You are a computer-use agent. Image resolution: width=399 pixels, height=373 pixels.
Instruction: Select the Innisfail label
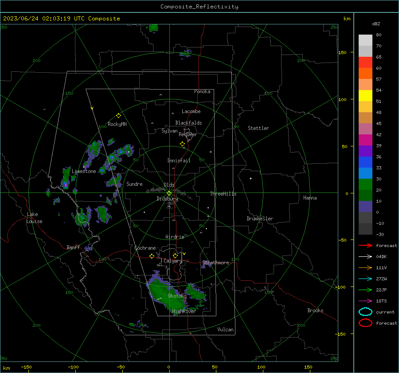point(179,161)
